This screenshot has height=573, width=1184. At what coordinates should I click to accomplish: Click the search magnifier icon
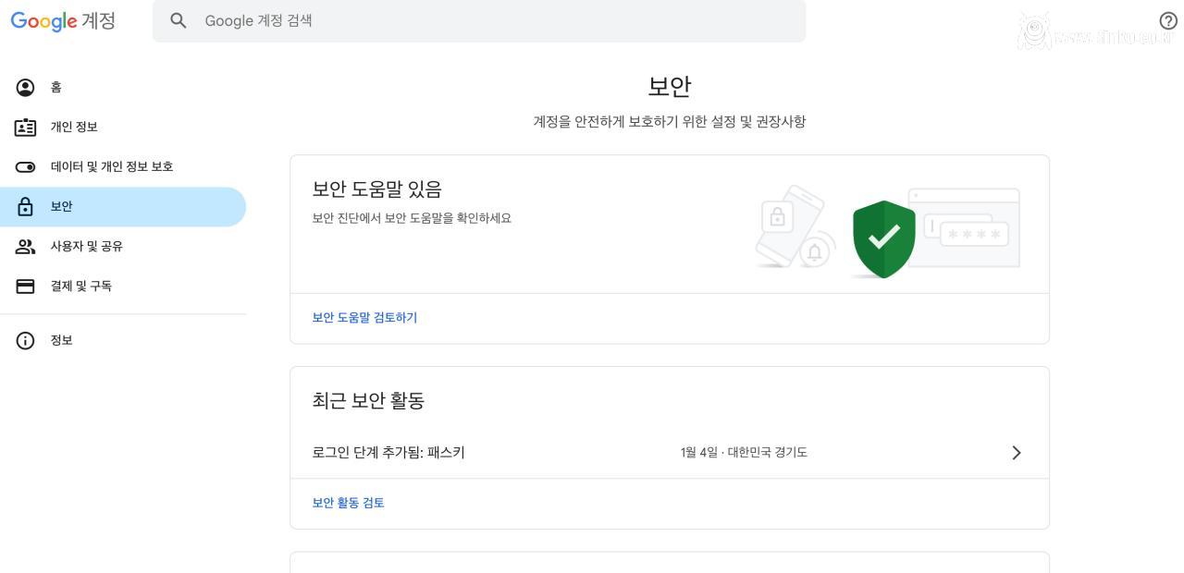coord(179,21)
